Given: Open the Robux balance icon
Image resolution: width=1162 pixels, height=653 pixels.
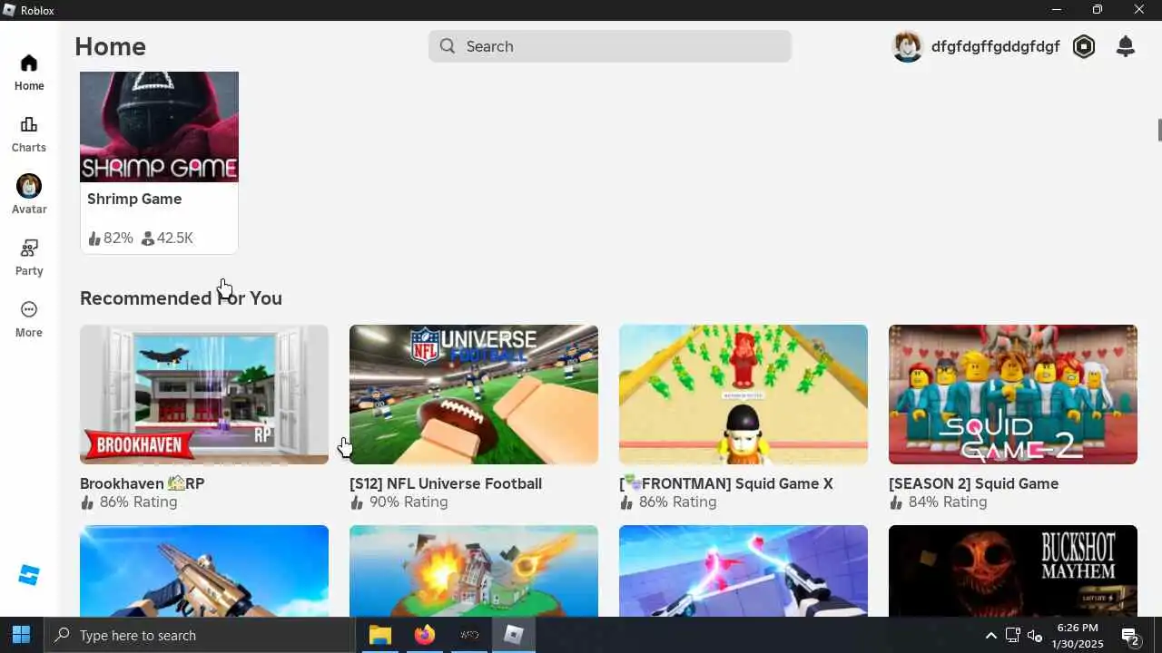Looking at the screenshot, I should (x=1084, y=46).
